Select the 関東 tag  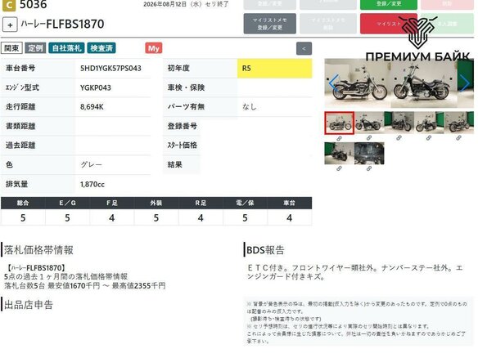tap(11, 48)
